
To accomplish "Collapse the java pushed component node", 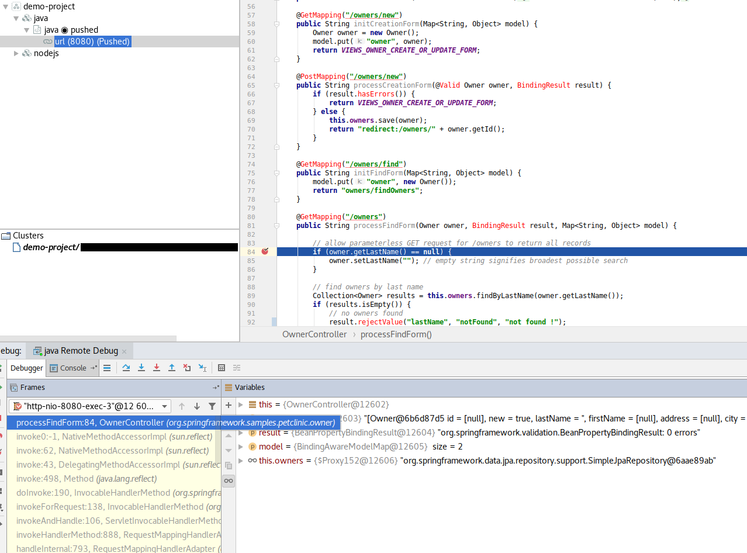I will pos(27,30).
